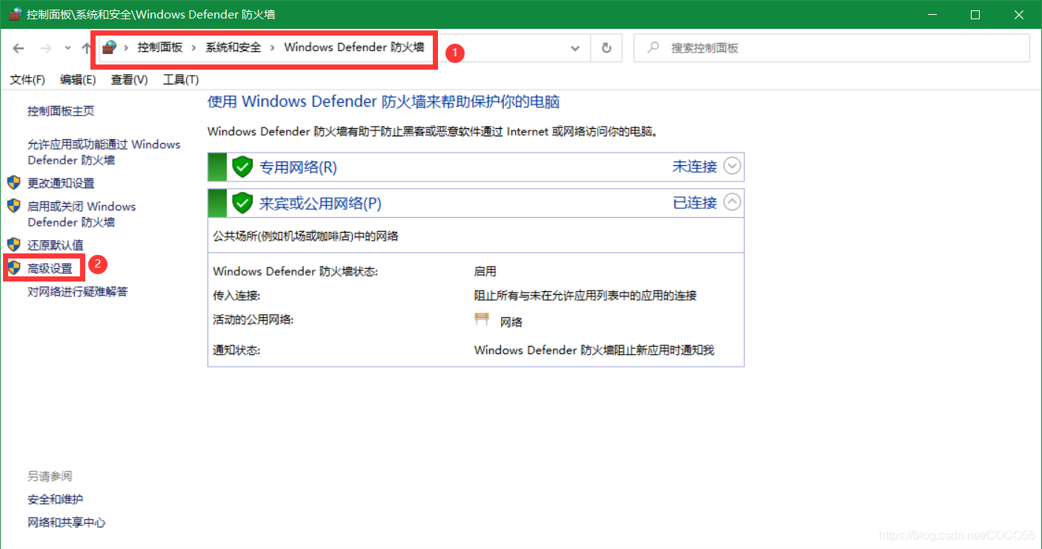This screenshot has height=549, width=1042.
Task: Click shield icon beside 高级设置
Action: point(13,268)
